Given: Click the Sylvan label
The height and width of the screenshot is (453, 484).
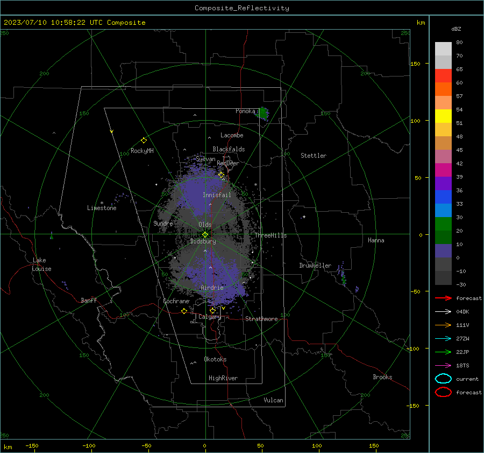Looking at the screenshot, I should coord(205,159).
